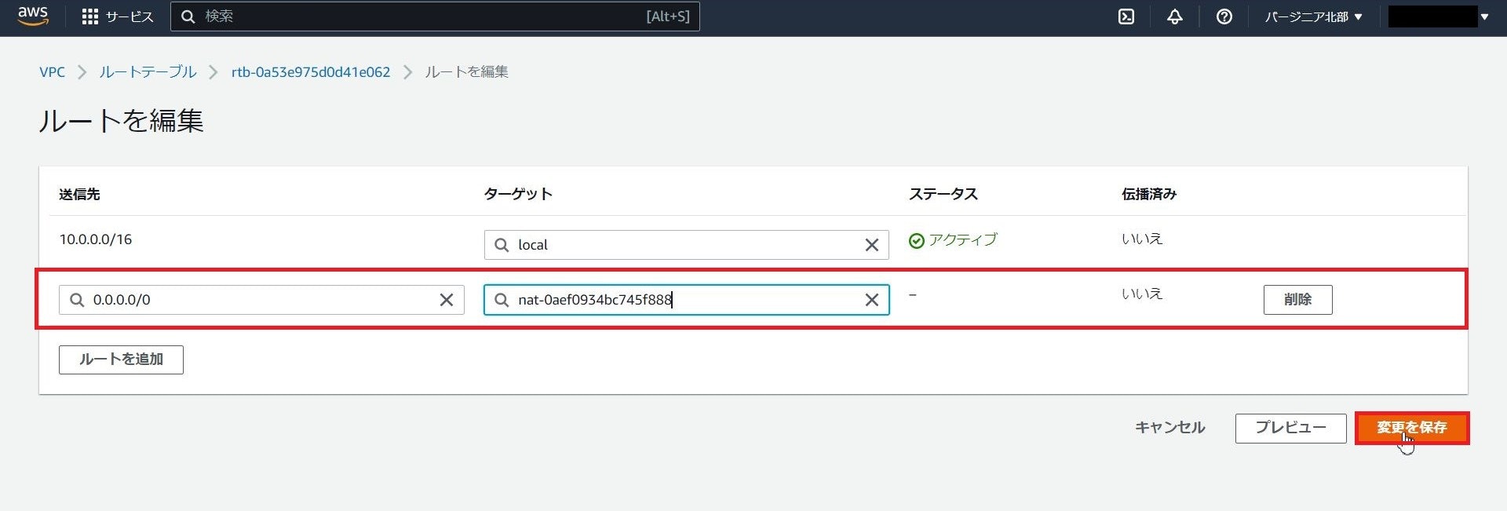Click the 削除 button for the 0.0.0.0/0 route

click(1297, 300)
